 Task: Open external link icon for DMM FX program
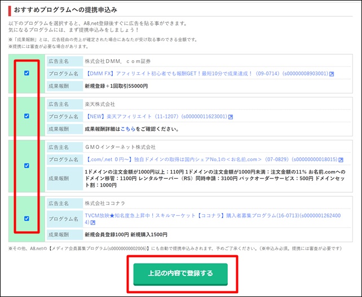coord(332,74)
